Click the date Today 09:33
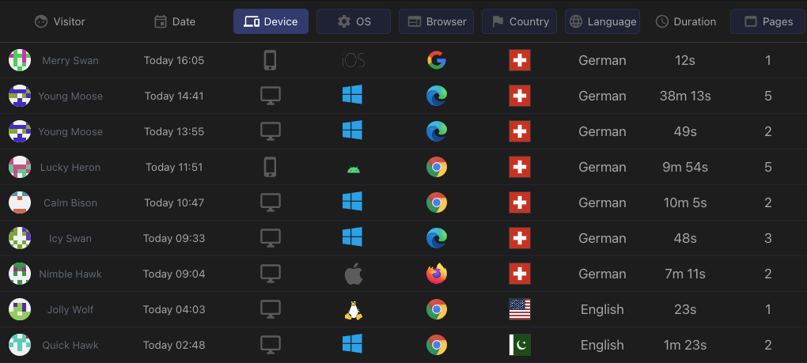 click(174, 239)
